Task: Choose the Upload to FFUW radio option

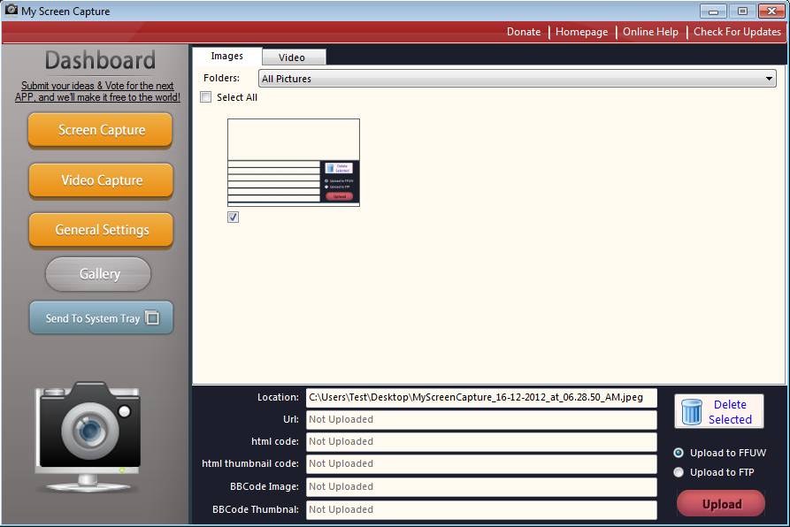Action: point(679,453)
